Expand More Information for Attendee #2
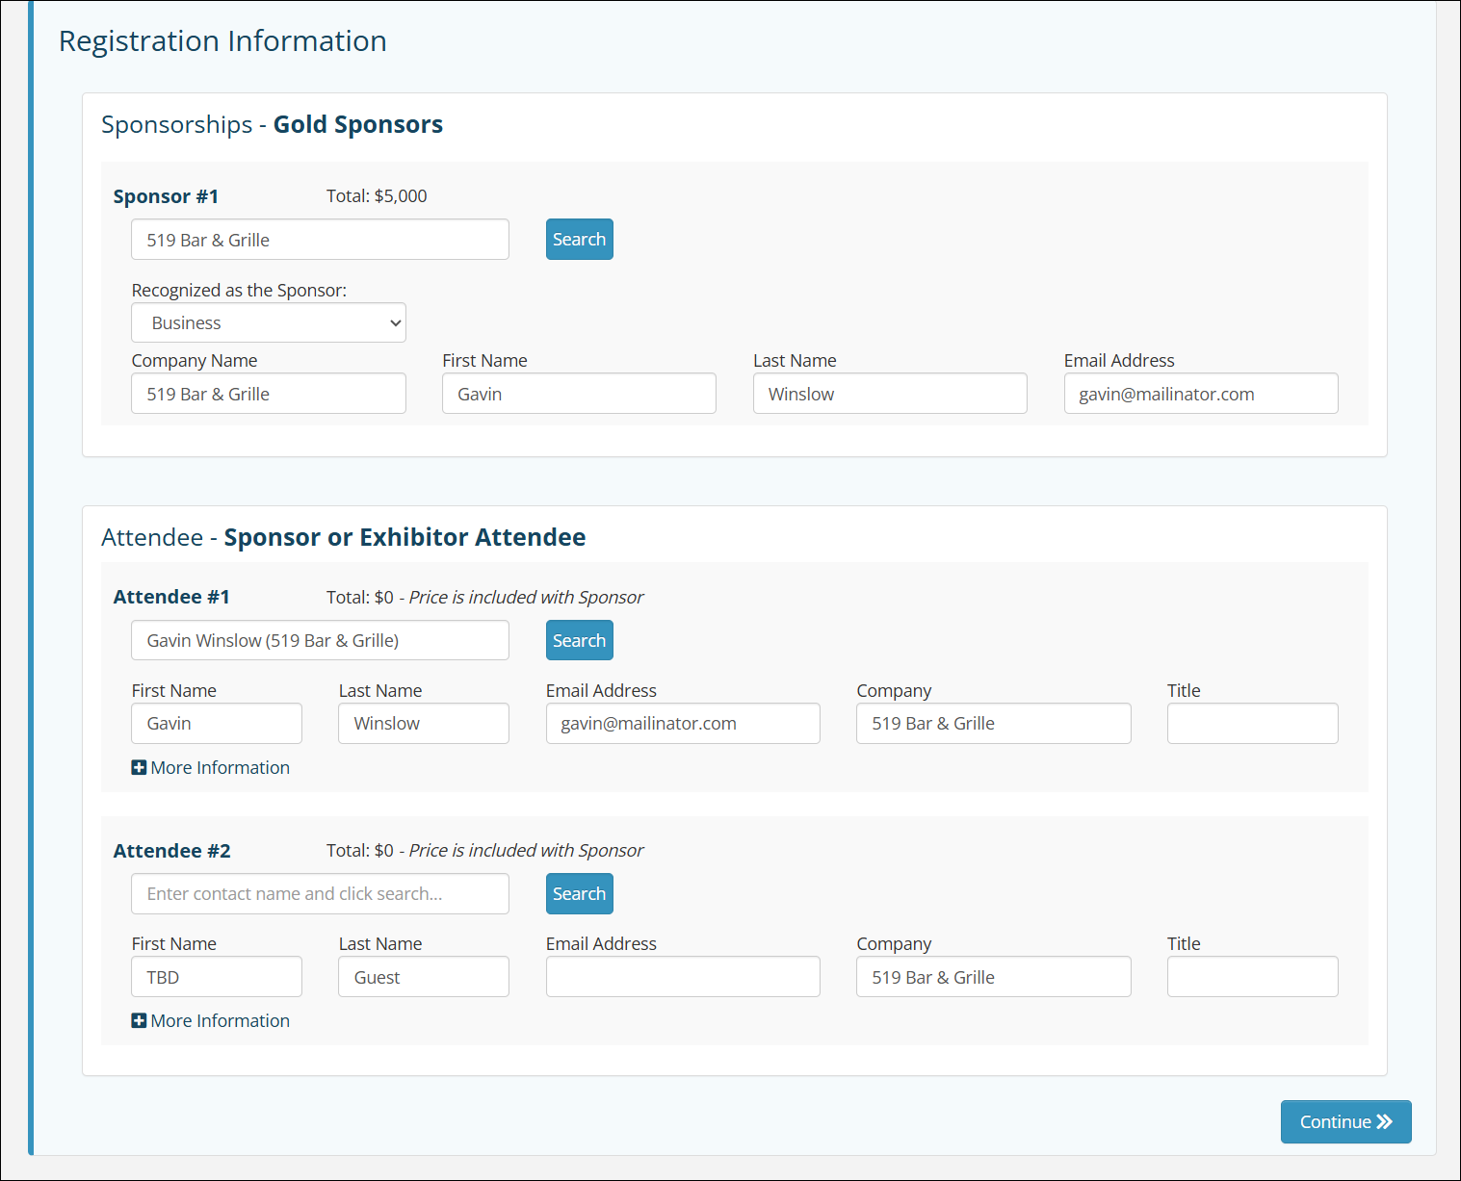This screenshot has width=1461, height=1181. coord(220,1021)
